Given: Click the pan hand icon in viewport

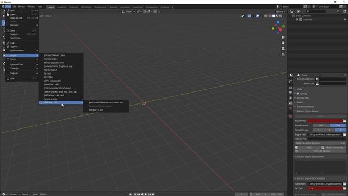Looking at the screenshot, I should pyautogui.click(x=283, y=43).
